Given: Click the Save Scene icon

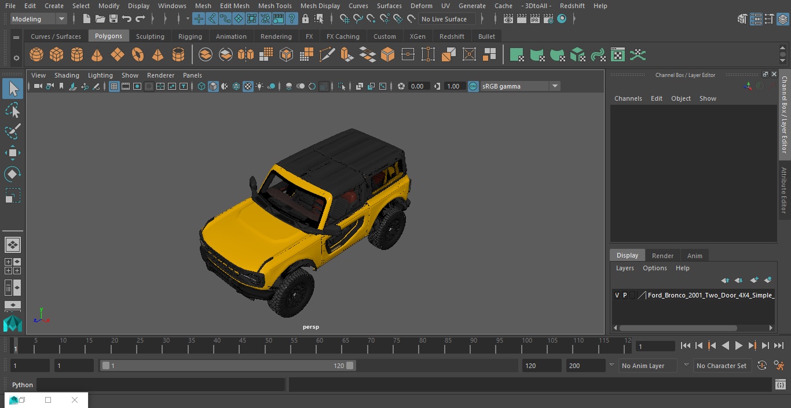Looking at the screenshot, I should 113,19.
